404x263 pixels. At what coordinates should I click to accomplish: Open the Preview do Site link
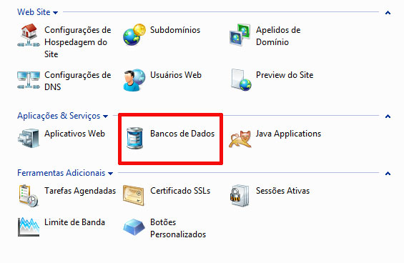click(x=285, y=75)
